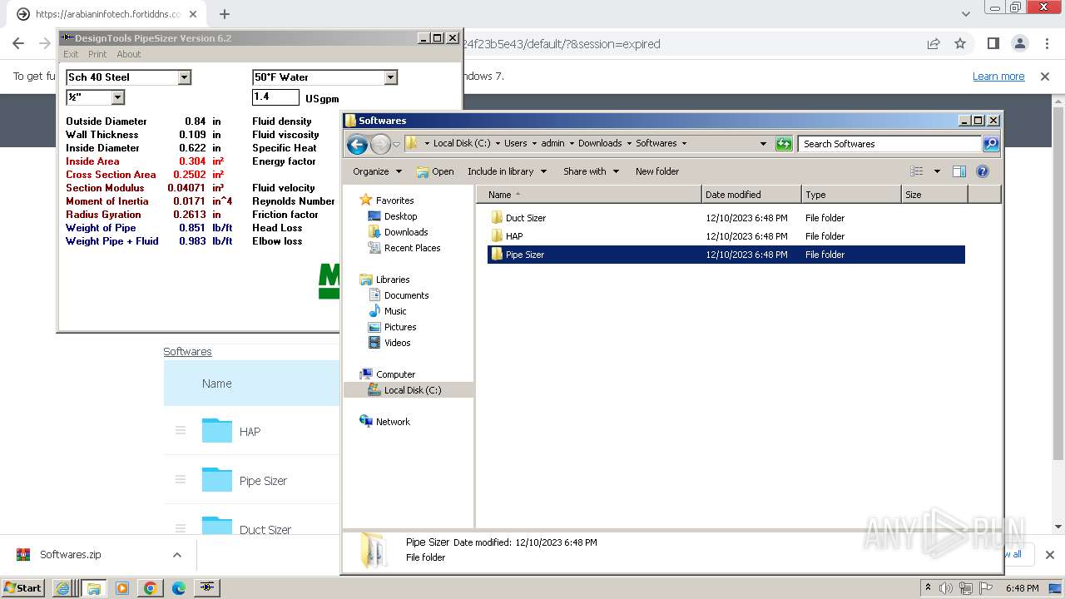
Task: Open Pictures library in sidebar
Action: [x=400, y=327]
